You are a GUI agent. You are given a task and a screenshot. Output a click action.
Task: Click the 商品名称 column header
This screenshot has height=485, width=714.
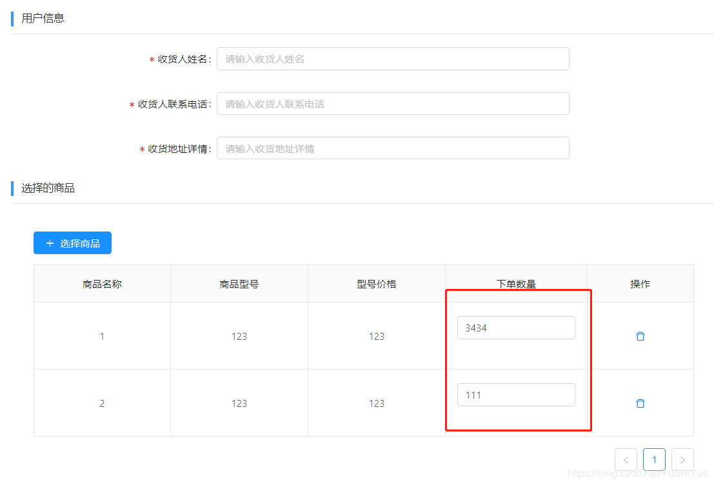(x=102, y=284)
